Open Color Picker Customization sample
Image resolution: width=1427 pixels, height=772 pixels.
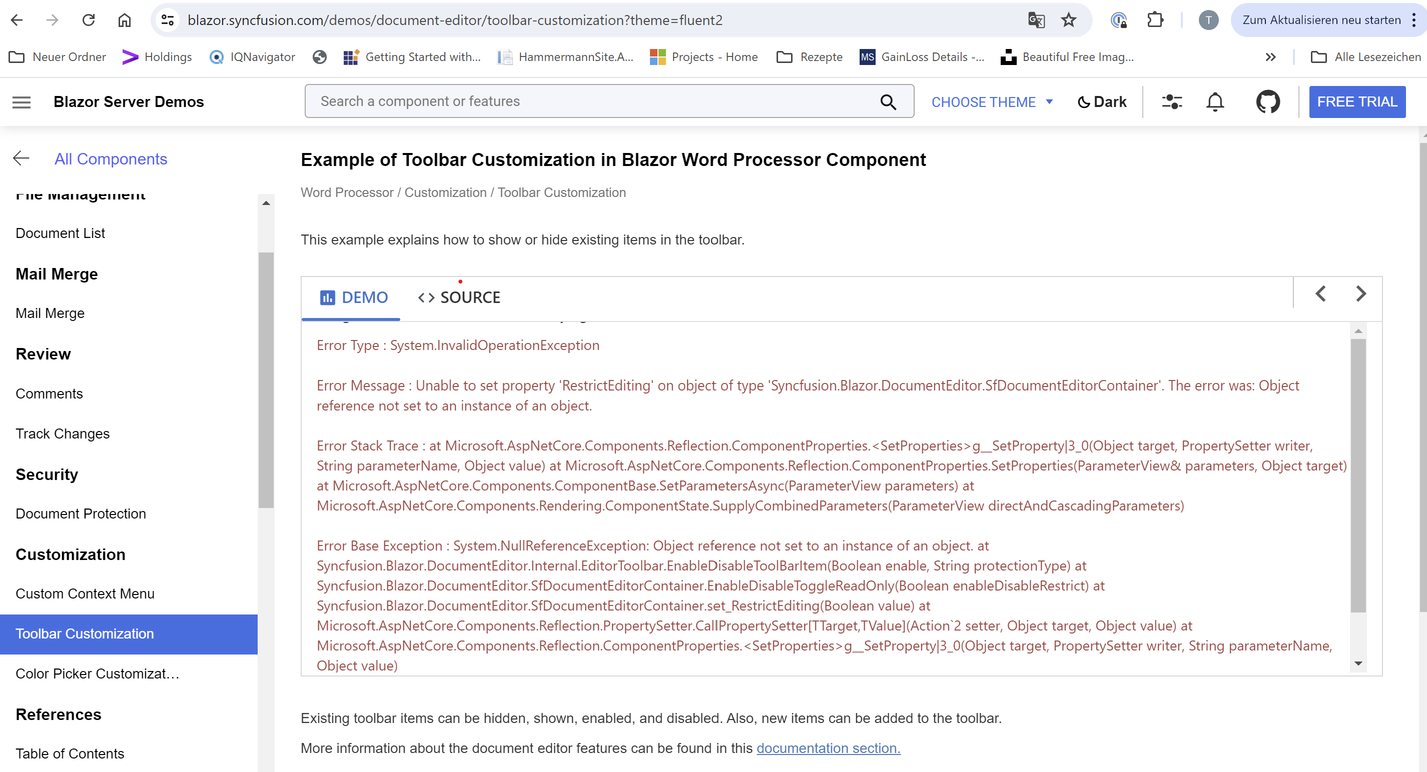tap(98, 673)
